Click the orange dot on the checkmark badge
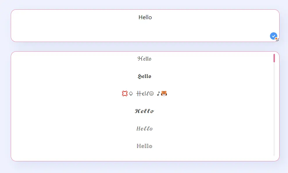The height and width of the screenshot is (173, 288). (276, 38)
